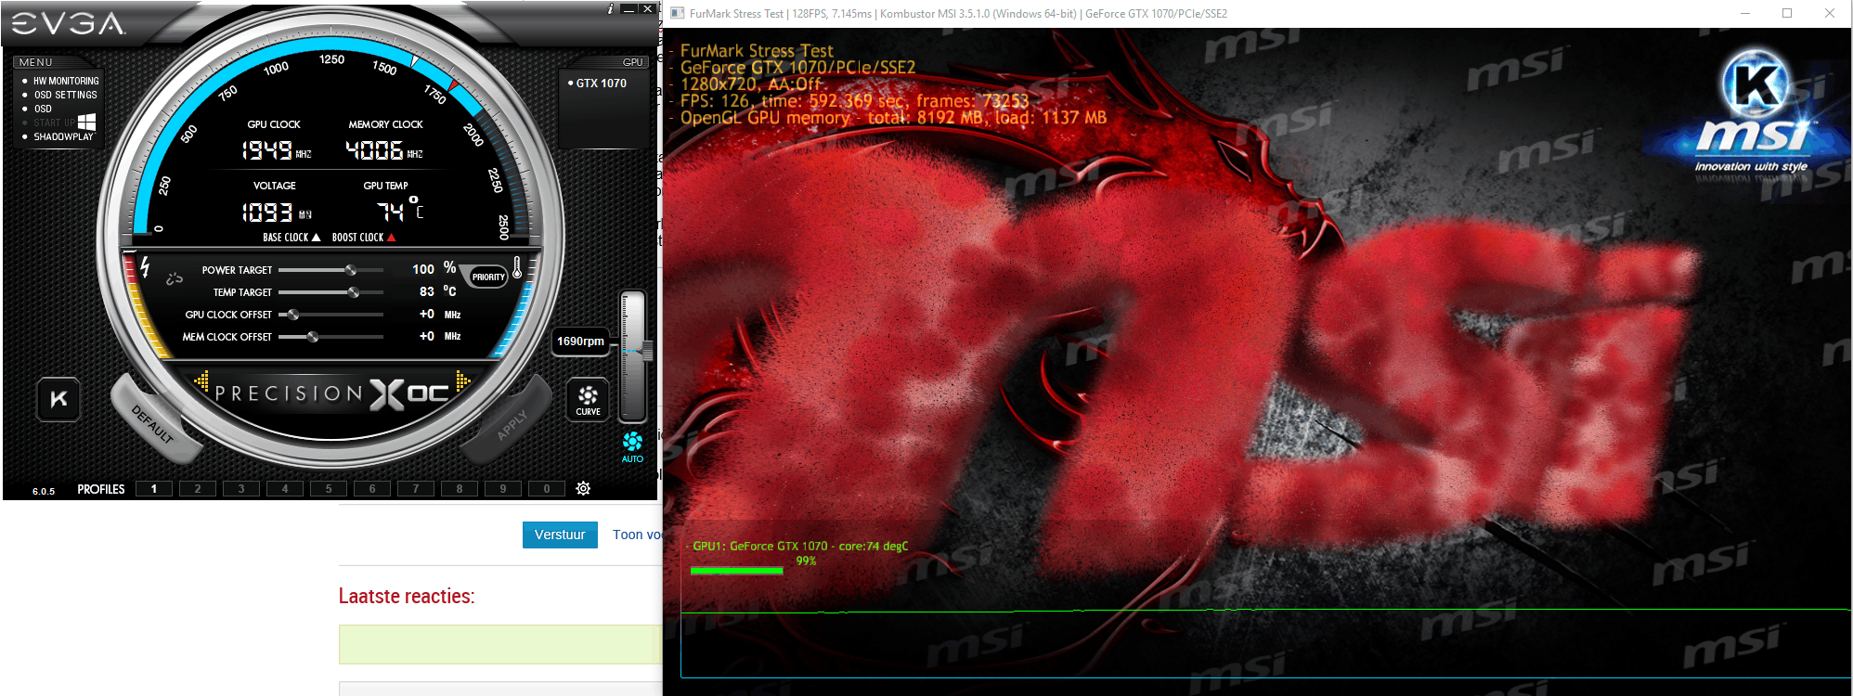Open the fan Curve editor

click(588, 400)
